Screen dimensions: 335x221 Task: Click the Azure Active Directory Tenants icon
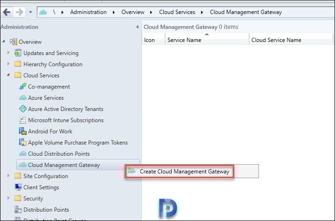pos(23,109)
